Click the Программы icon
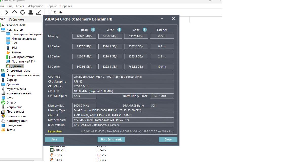Screen dimensions: 292x164 [3, 112]
